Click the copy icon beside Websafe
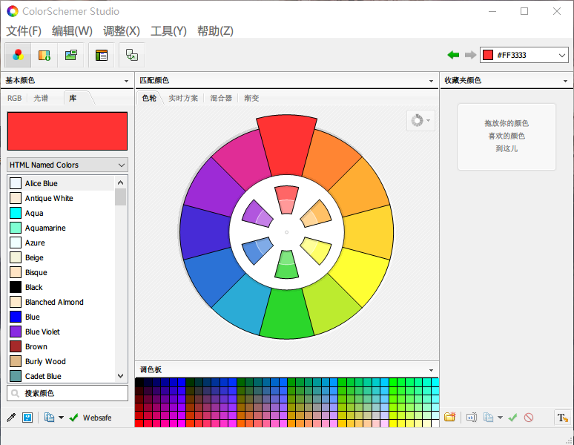The width and height of the screenshot is (574, 445). (x=49, y=417)
